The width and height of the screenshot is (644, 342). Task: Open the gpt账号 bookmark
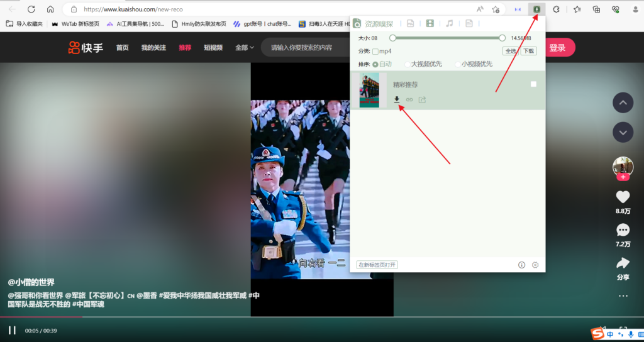[262, 24]
